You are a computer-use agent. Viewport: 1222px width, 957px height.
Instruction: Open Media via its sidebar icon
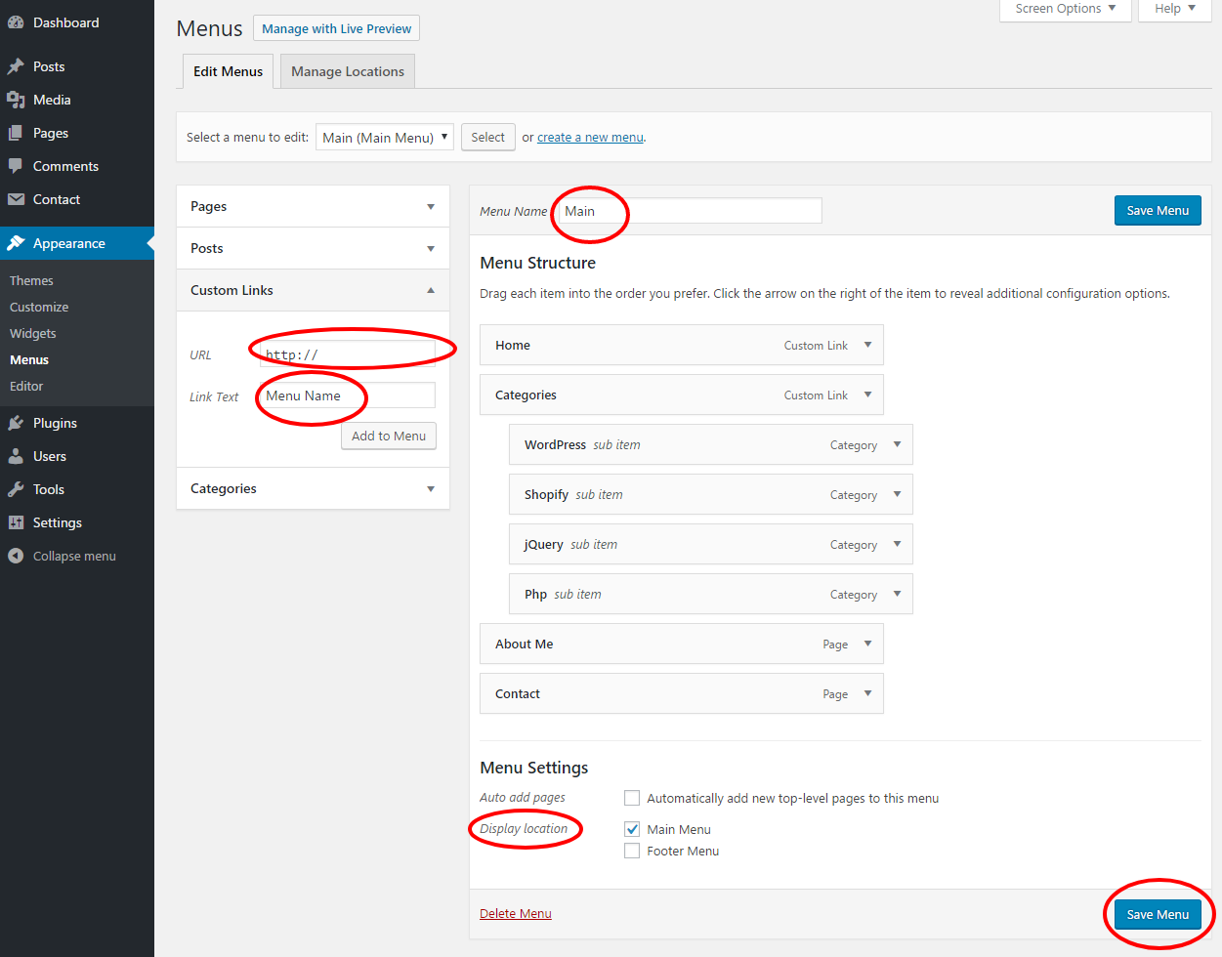(x=16, y=100)
